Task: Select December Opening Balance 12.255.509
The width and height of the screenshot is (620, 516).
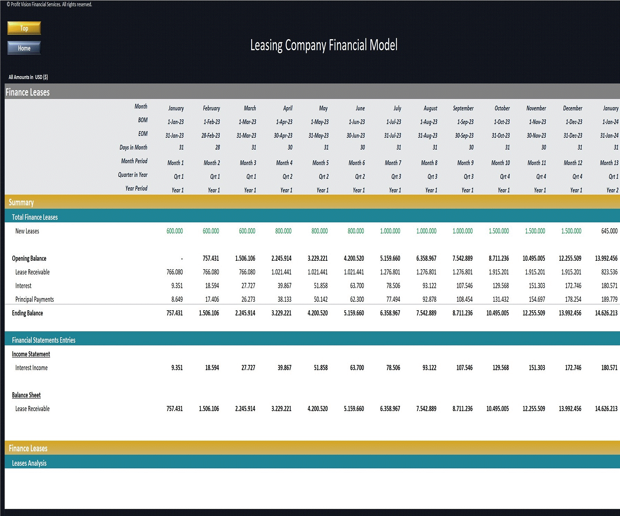Action: click(570, 258)
